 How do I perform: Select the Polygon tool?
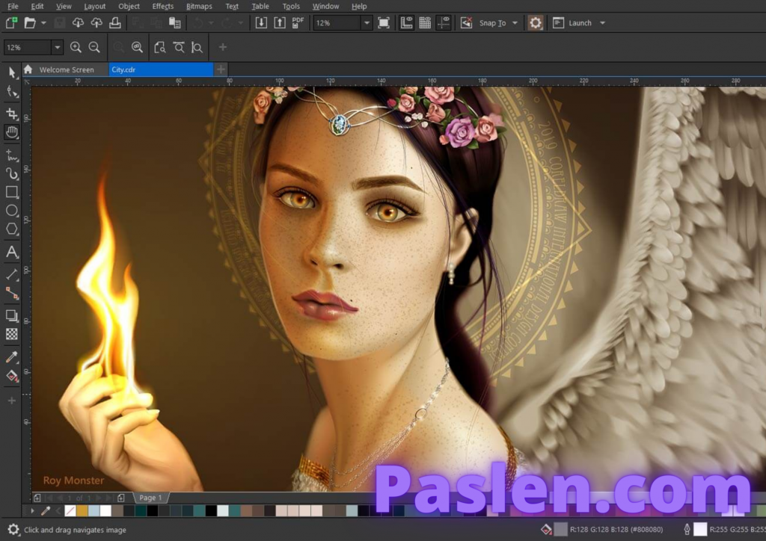coord(12,229)
